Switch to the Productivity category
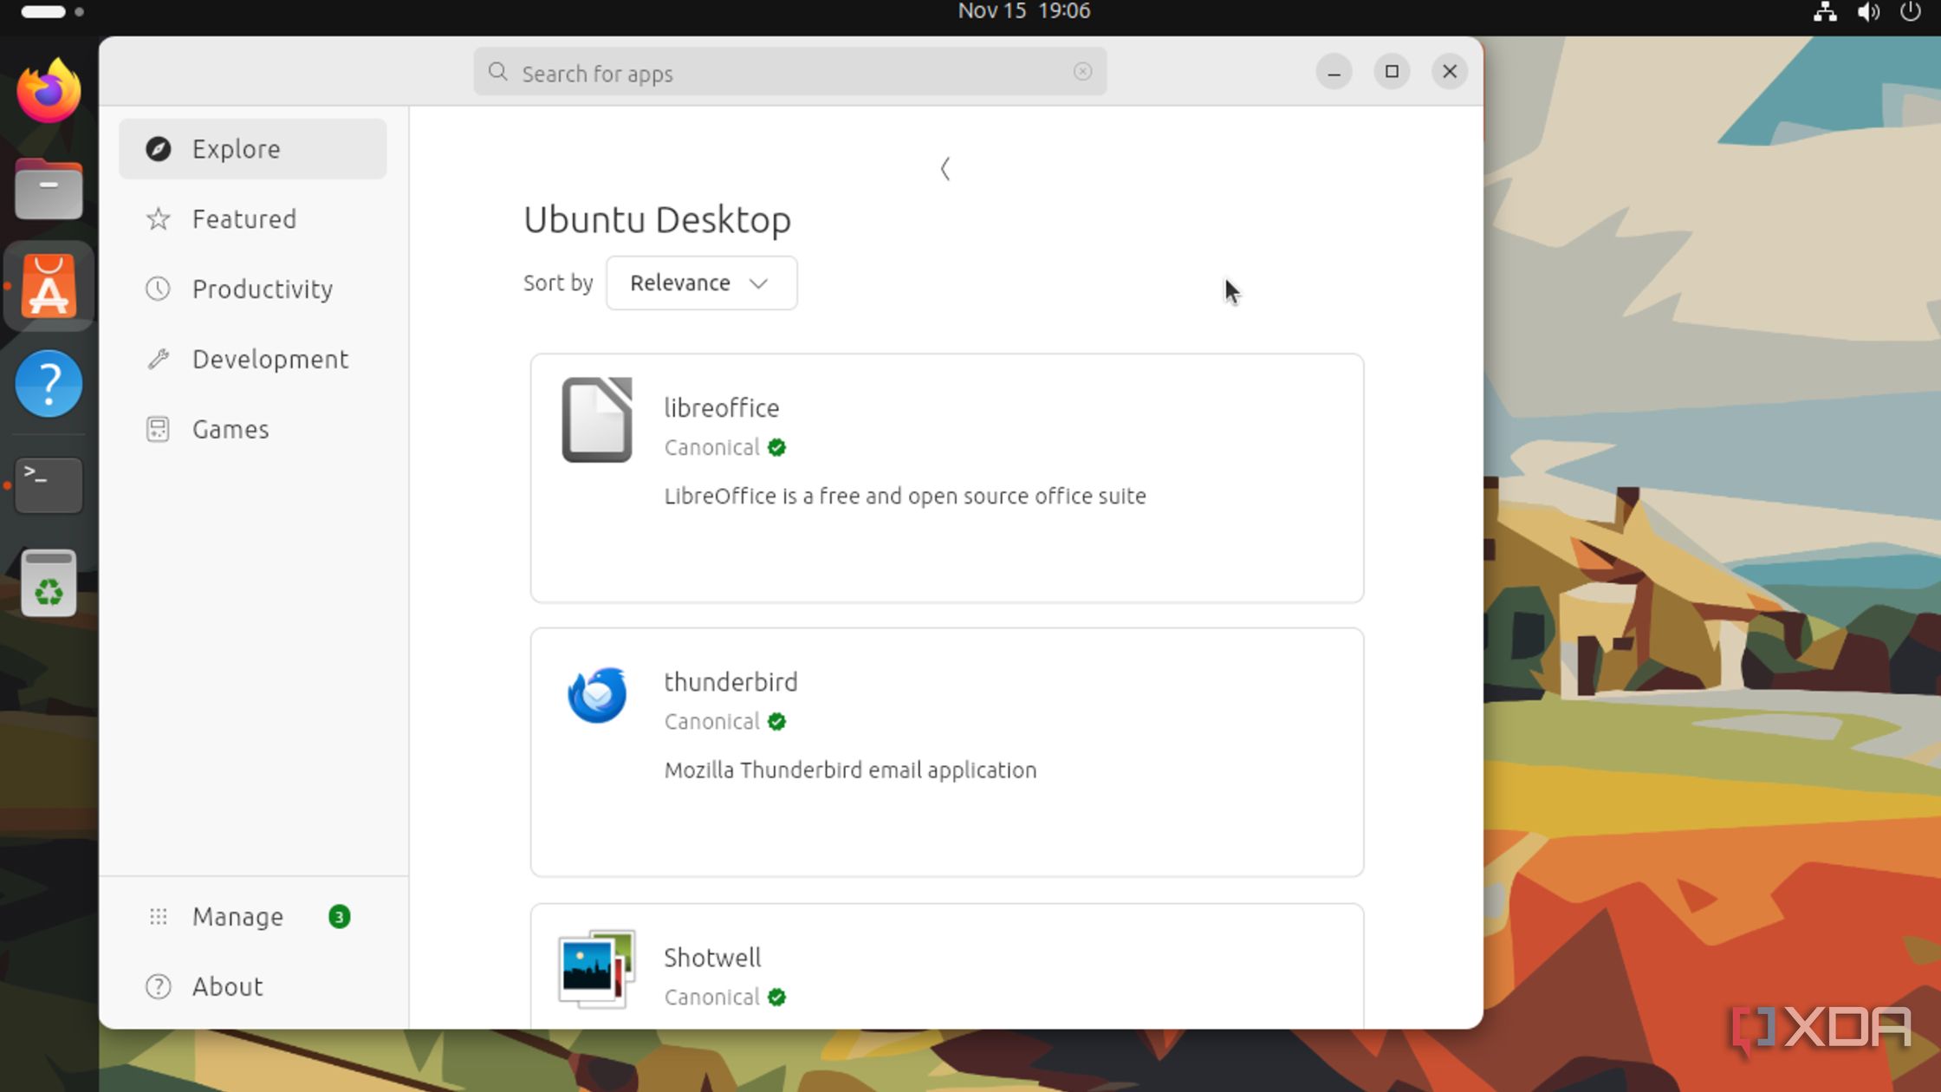The height and width of the screenshot is (1092, 1941). click(x=262, y=289)
